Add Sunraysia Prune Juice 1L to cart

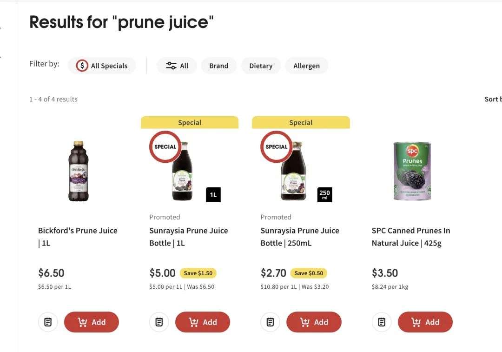pyautogui.click(x=203, y=322)
